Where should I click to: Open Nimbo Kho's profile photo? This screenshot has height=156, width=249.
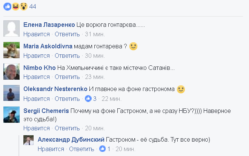[x=11, y=71]
